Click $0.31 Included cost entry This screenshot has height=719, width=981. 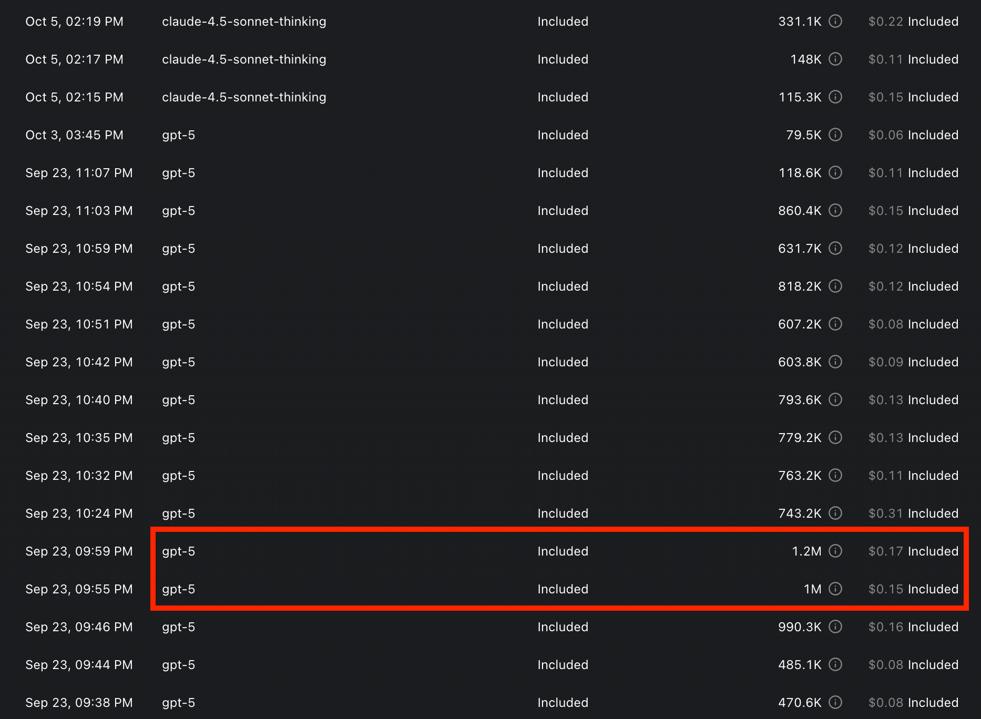click(x=913, y=513)
